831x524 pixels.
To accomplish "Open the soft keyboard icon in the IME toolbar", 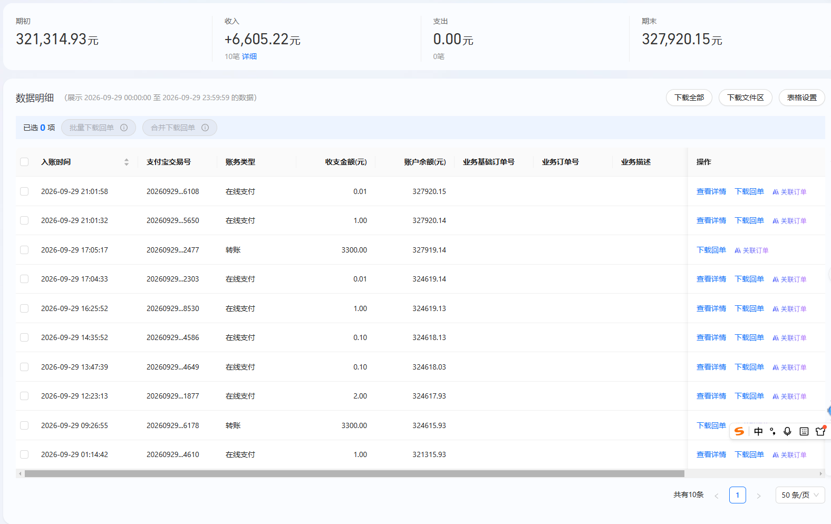I will point(804,431).
